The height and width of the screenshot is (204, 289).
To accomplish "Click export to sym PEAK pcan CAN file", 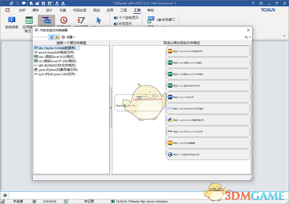I will pos(208,132).
